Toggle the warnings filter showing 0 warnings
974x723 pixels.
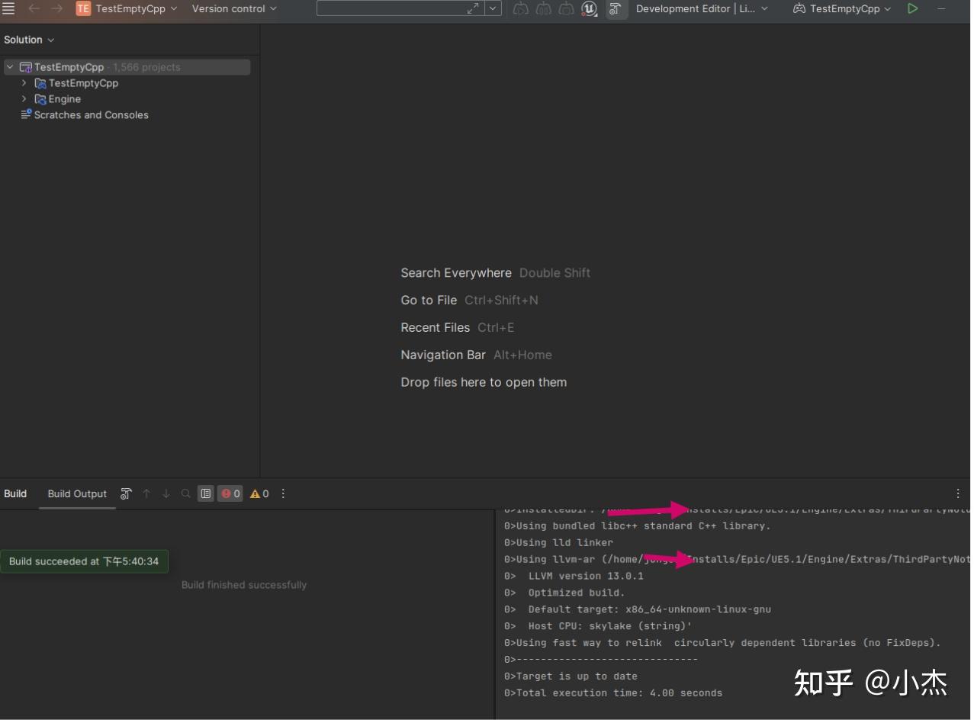(259, 493)
